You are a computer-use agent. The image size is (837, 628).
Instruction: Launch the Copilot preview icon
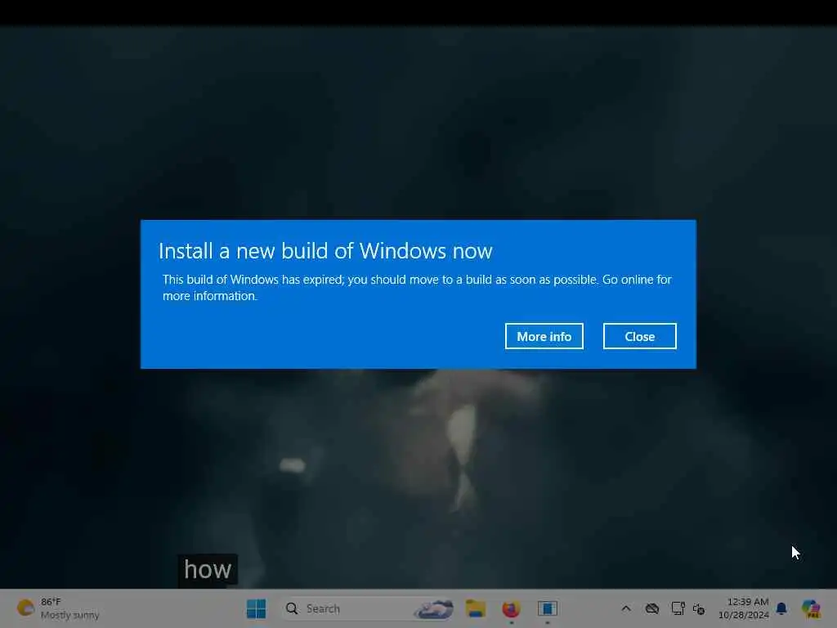pos(811,608)
